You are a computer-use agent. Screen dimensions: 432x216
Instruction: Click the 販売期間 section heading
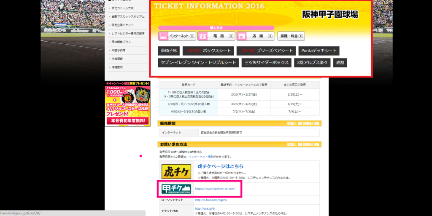(x=168, y=124)
